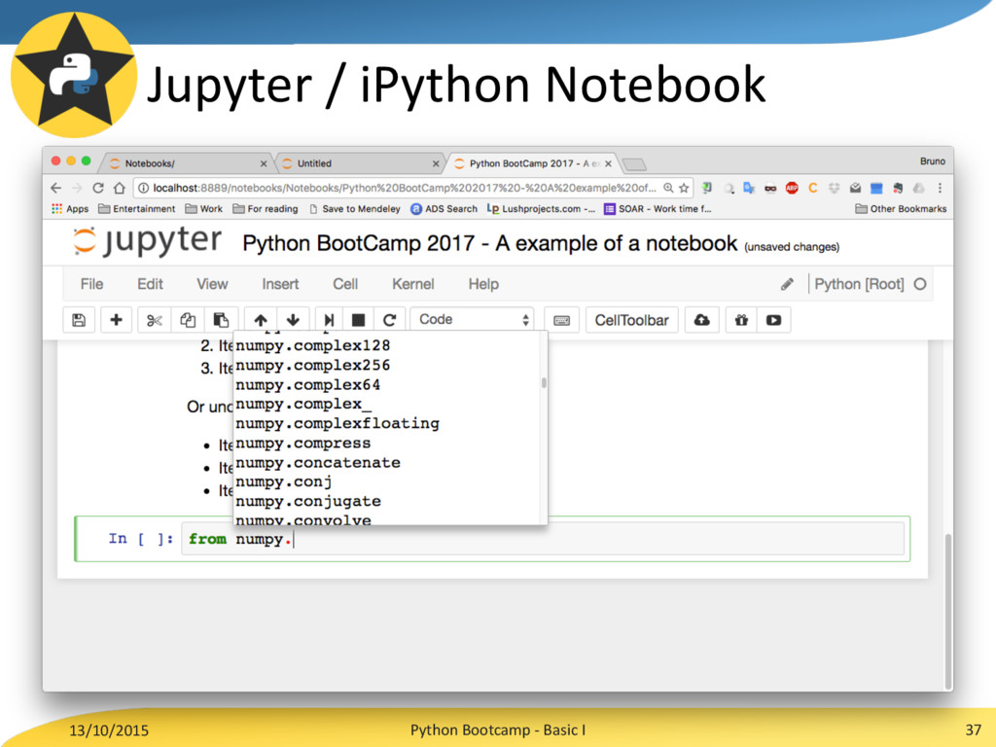This screenshot has width=996, height=747.
Task: Reload the page in the browser
Action: click(98, 188)
